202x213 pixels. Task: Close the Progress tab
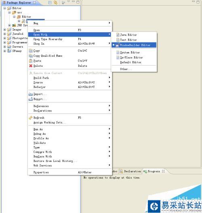tap(163, 171)
